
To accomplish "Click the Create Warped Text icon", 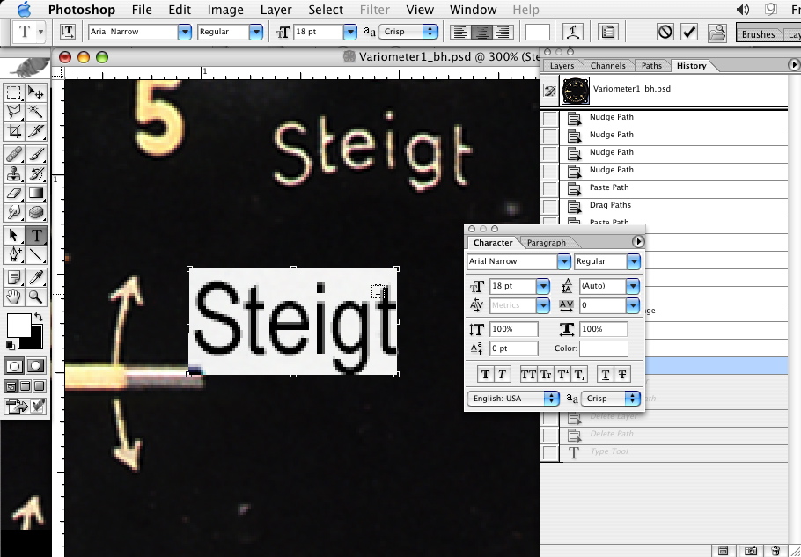I will 575,32.
